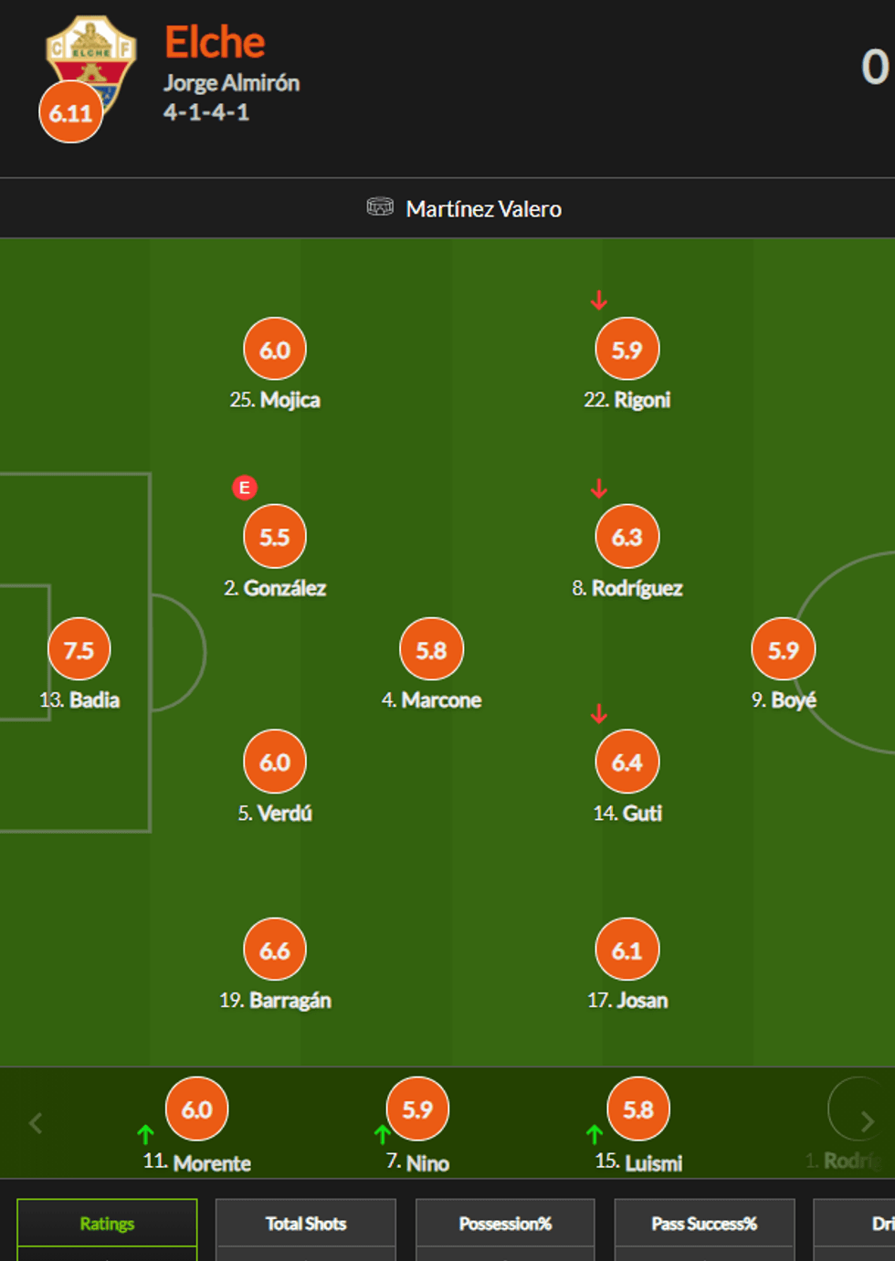Image resolution: width=895 pixels, height=1261 pixels.
Task: Select the Ratings tab
Action: pos(107,1224)
